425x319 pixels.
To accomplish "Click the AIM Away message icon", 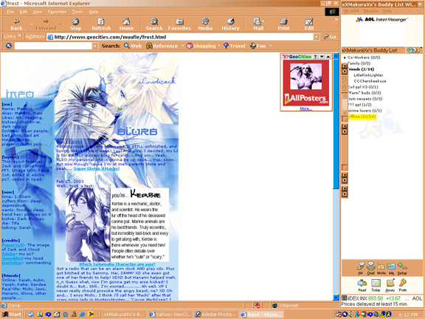I will click(390, 285).
